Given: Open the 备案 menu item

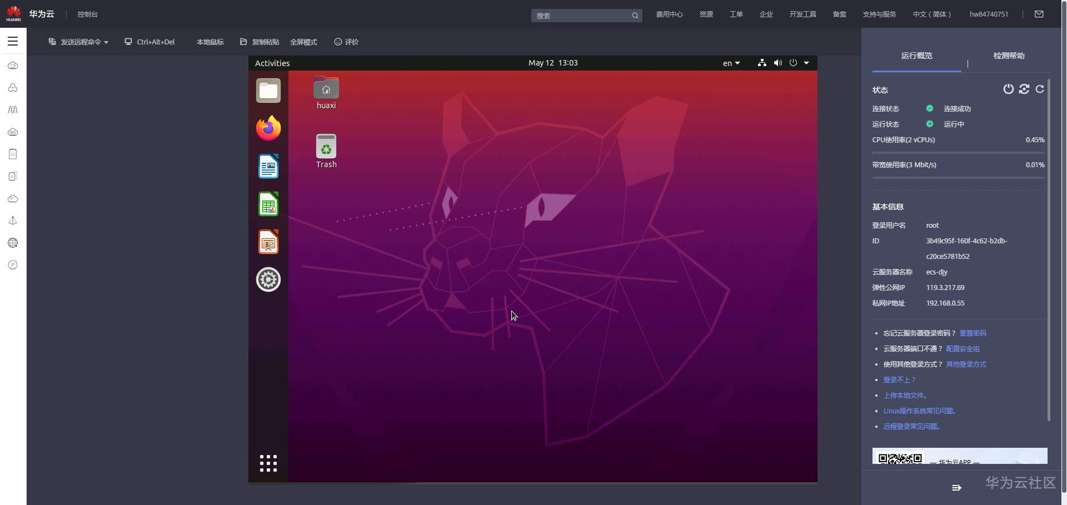Looking at the screenshot, I should (x=839, y=14).
